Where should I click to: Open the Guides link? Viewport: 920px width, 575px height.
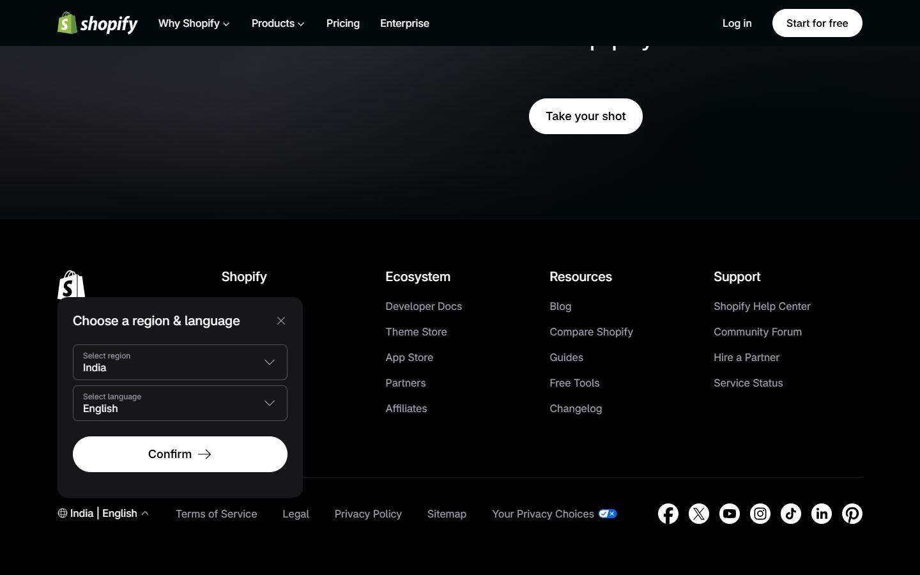click(x=566, y=357)
